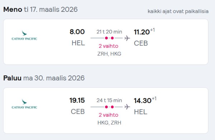Click the 21 t 20 min duration label
215x140 pixels.
coord(109,32)
